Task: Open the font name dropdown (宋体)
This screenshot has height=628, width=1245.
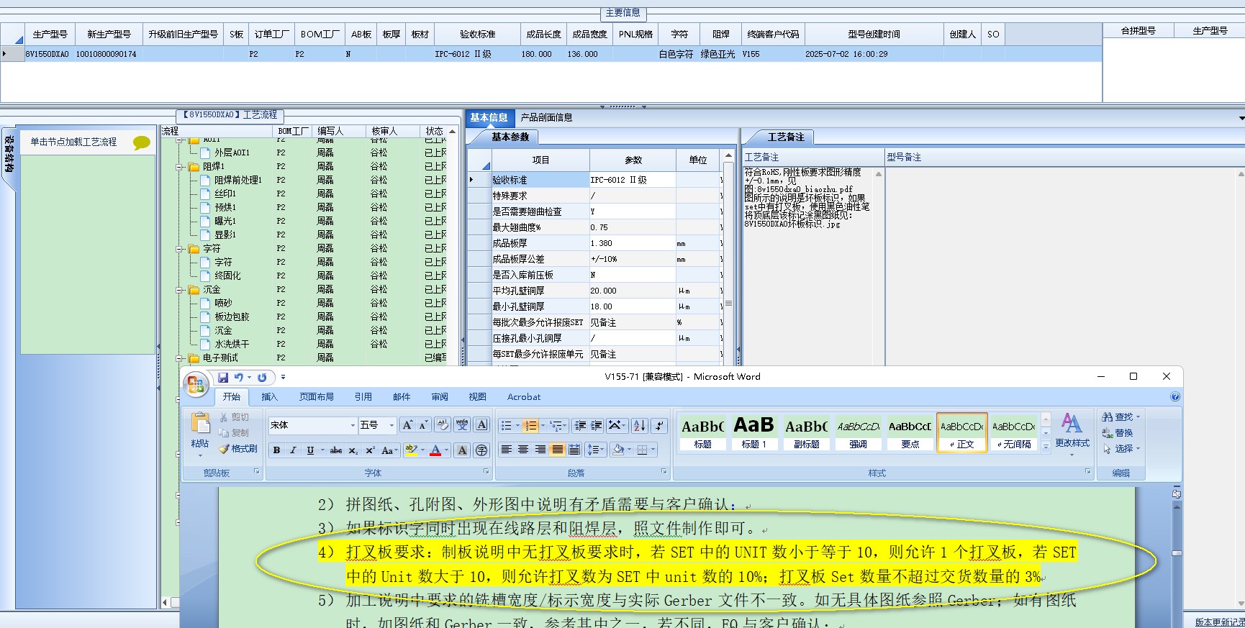Action: [353, 425]
